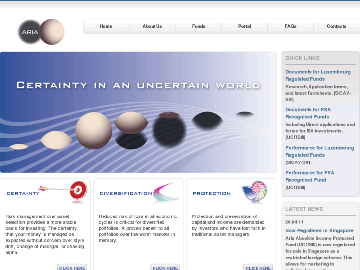This screenshot has height=270, width=360.
Task: Click CLICK HERE under Diversification
Action: point(165,268)
